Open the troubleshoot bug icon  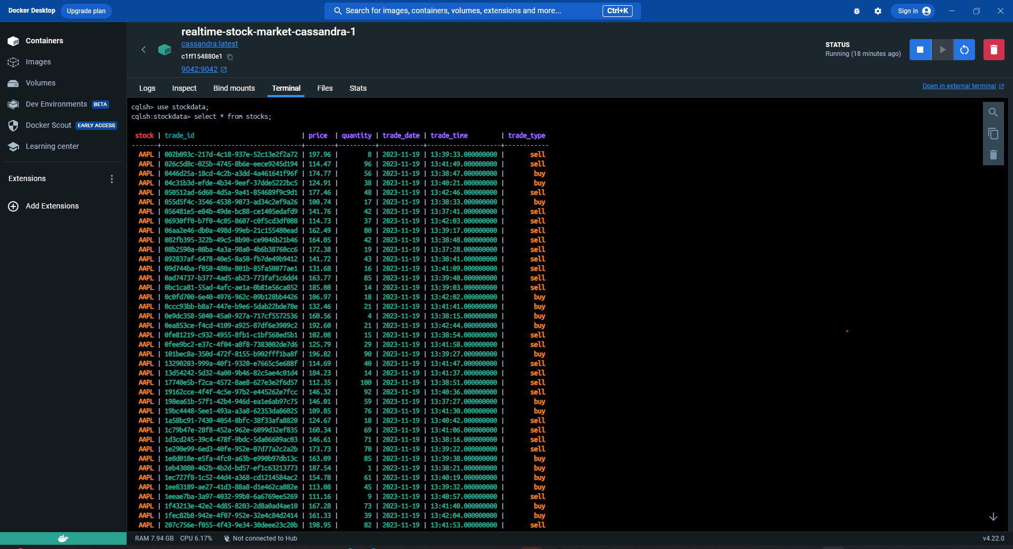tap(857, 11)
